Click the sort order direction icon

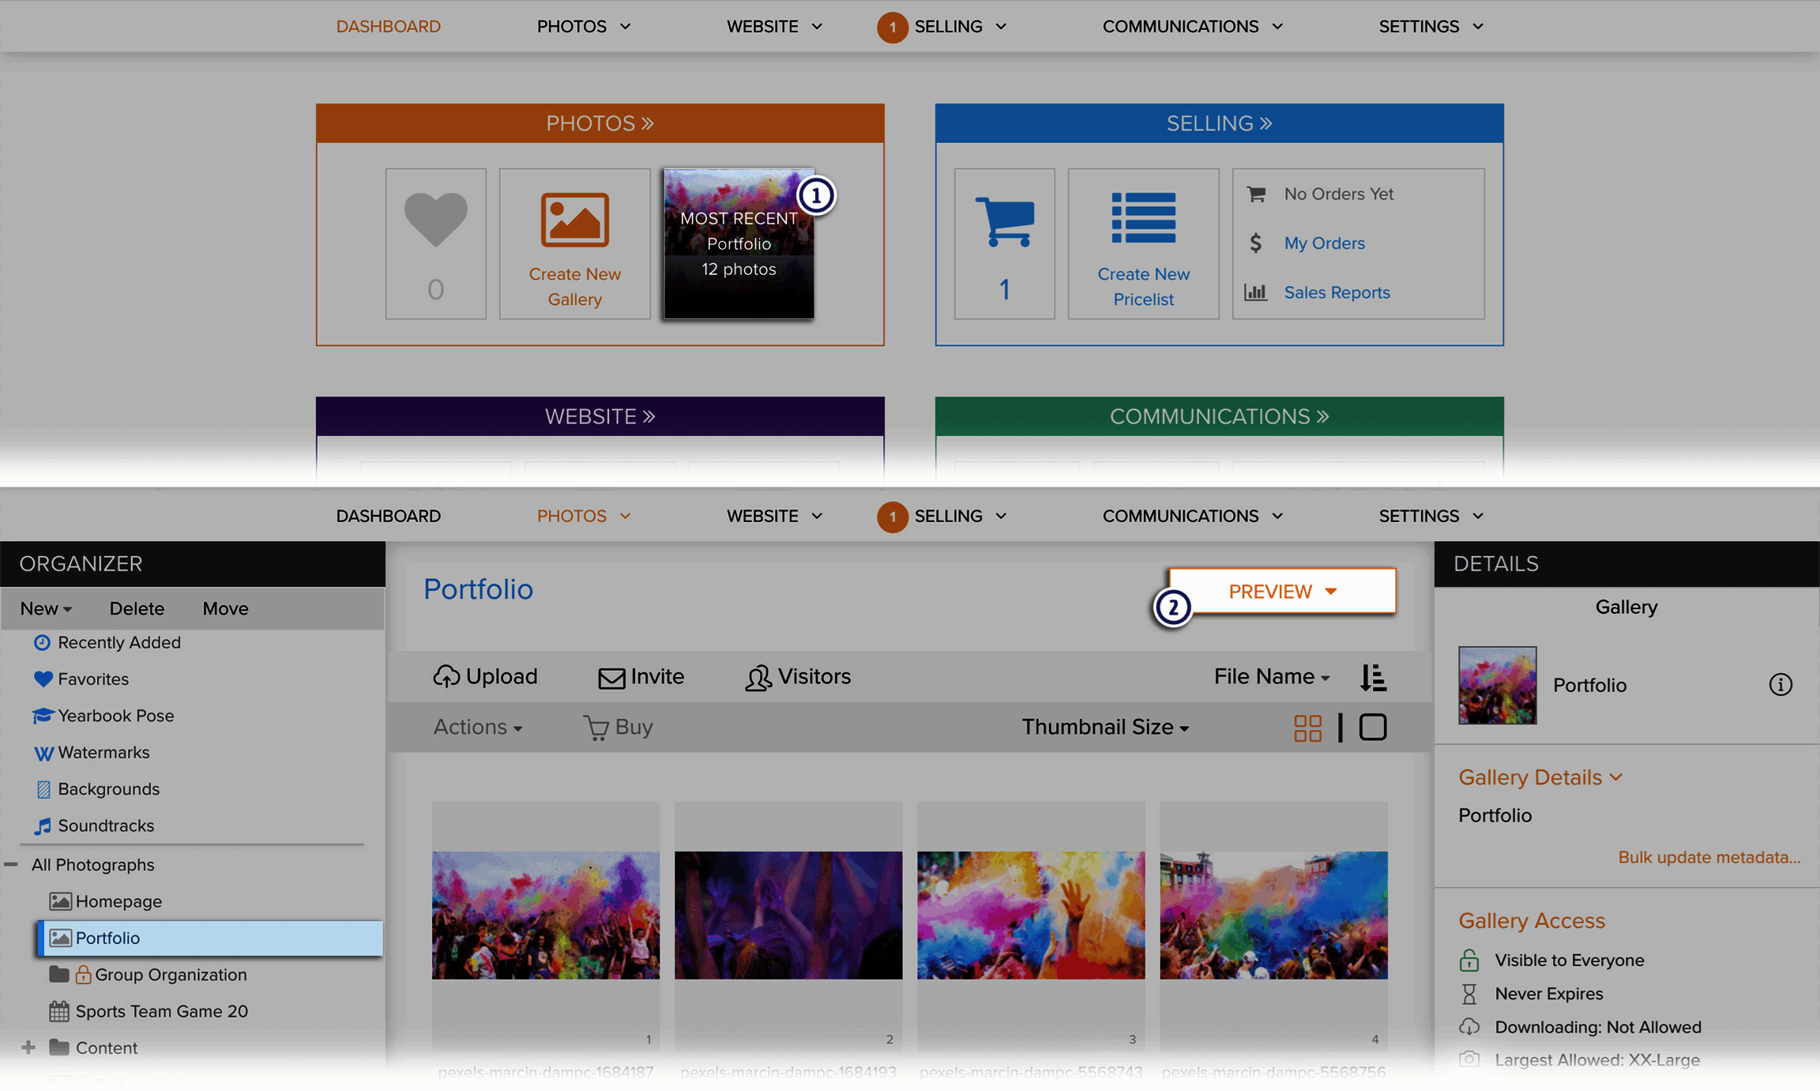click(1373, 677)
